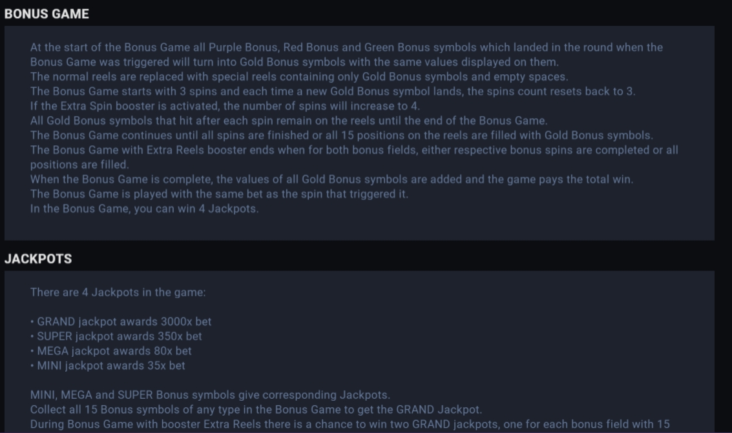732x433 pixels.
Task: Select the SUPER jackpot awards 350x bet line
Action: (116, 336)
